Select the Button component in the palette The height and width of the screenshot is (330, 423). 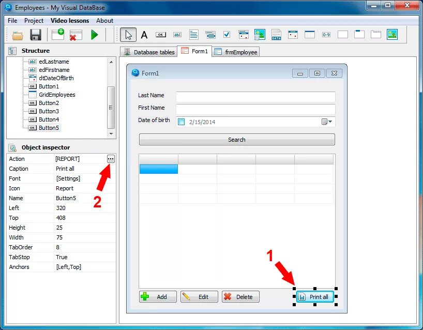(x=160, y=34)
